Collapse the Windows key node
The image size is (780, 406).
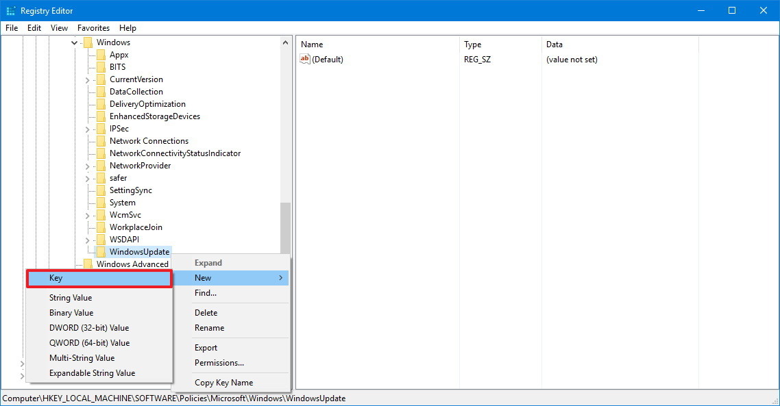[x=75, y=42]
